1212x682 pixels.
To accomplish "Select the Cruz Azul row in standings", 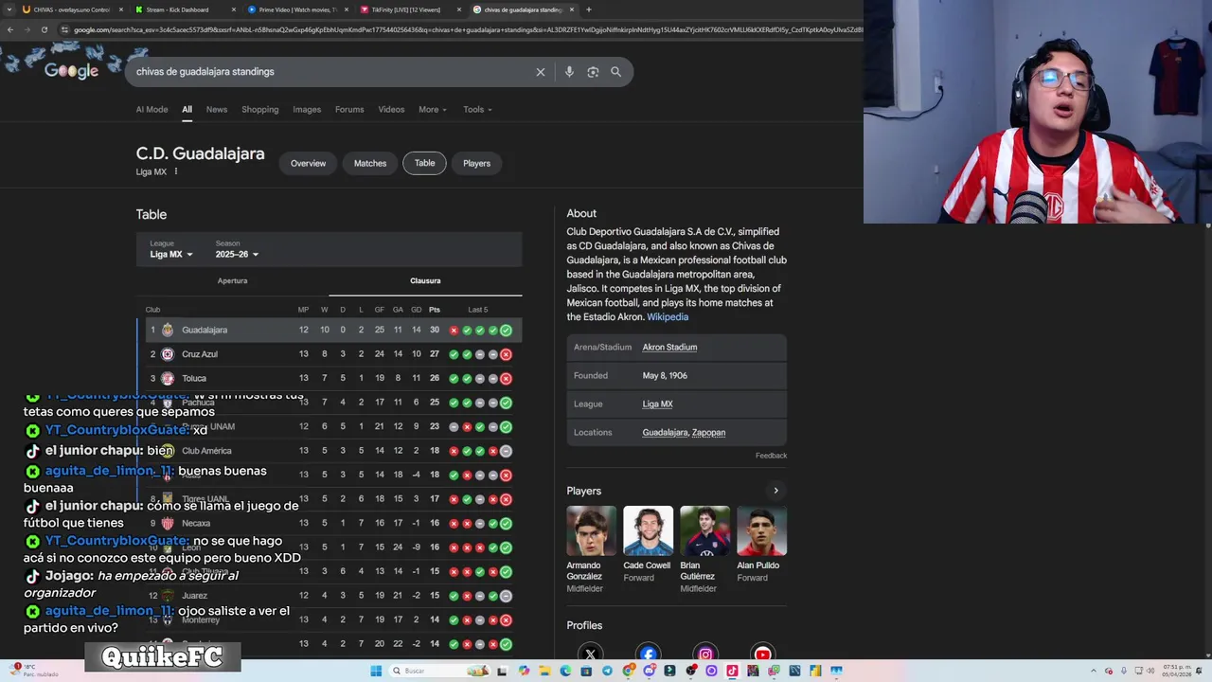I will coord(330,354).
